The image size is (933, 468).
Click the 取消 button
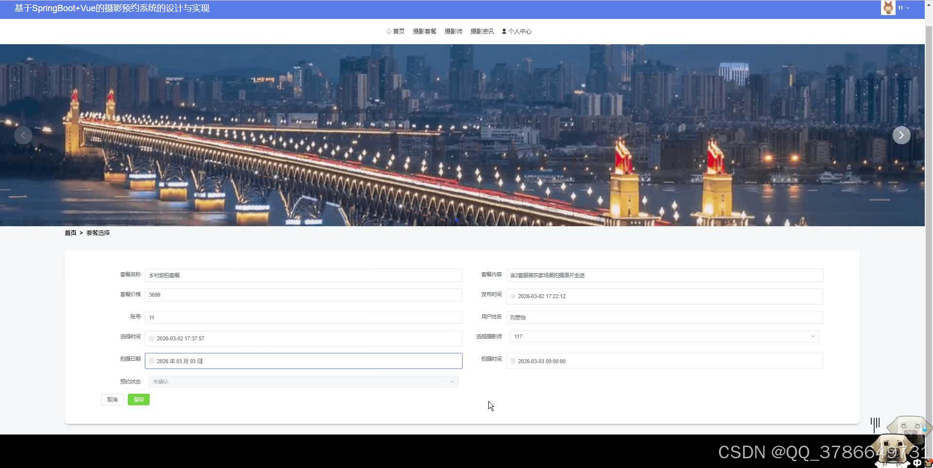pos(112,400)
